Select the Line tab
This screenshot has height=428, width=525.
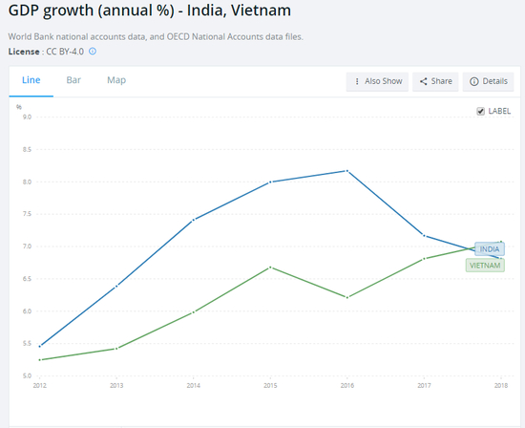[31, 80]
